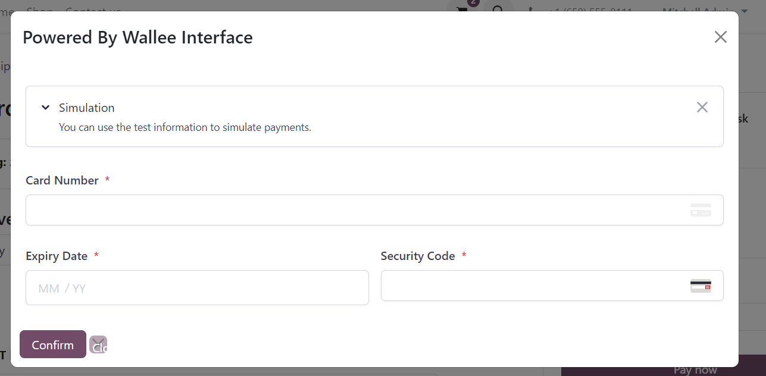Screen dimensions: 766x376
Task: Click the Card Number label
Action: [62, 180]
